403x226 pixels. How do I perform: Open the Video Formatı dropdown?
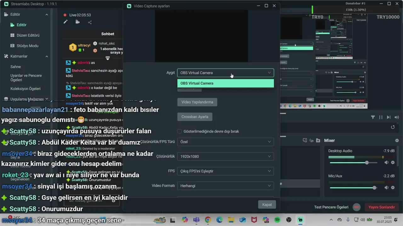point(225,186)
